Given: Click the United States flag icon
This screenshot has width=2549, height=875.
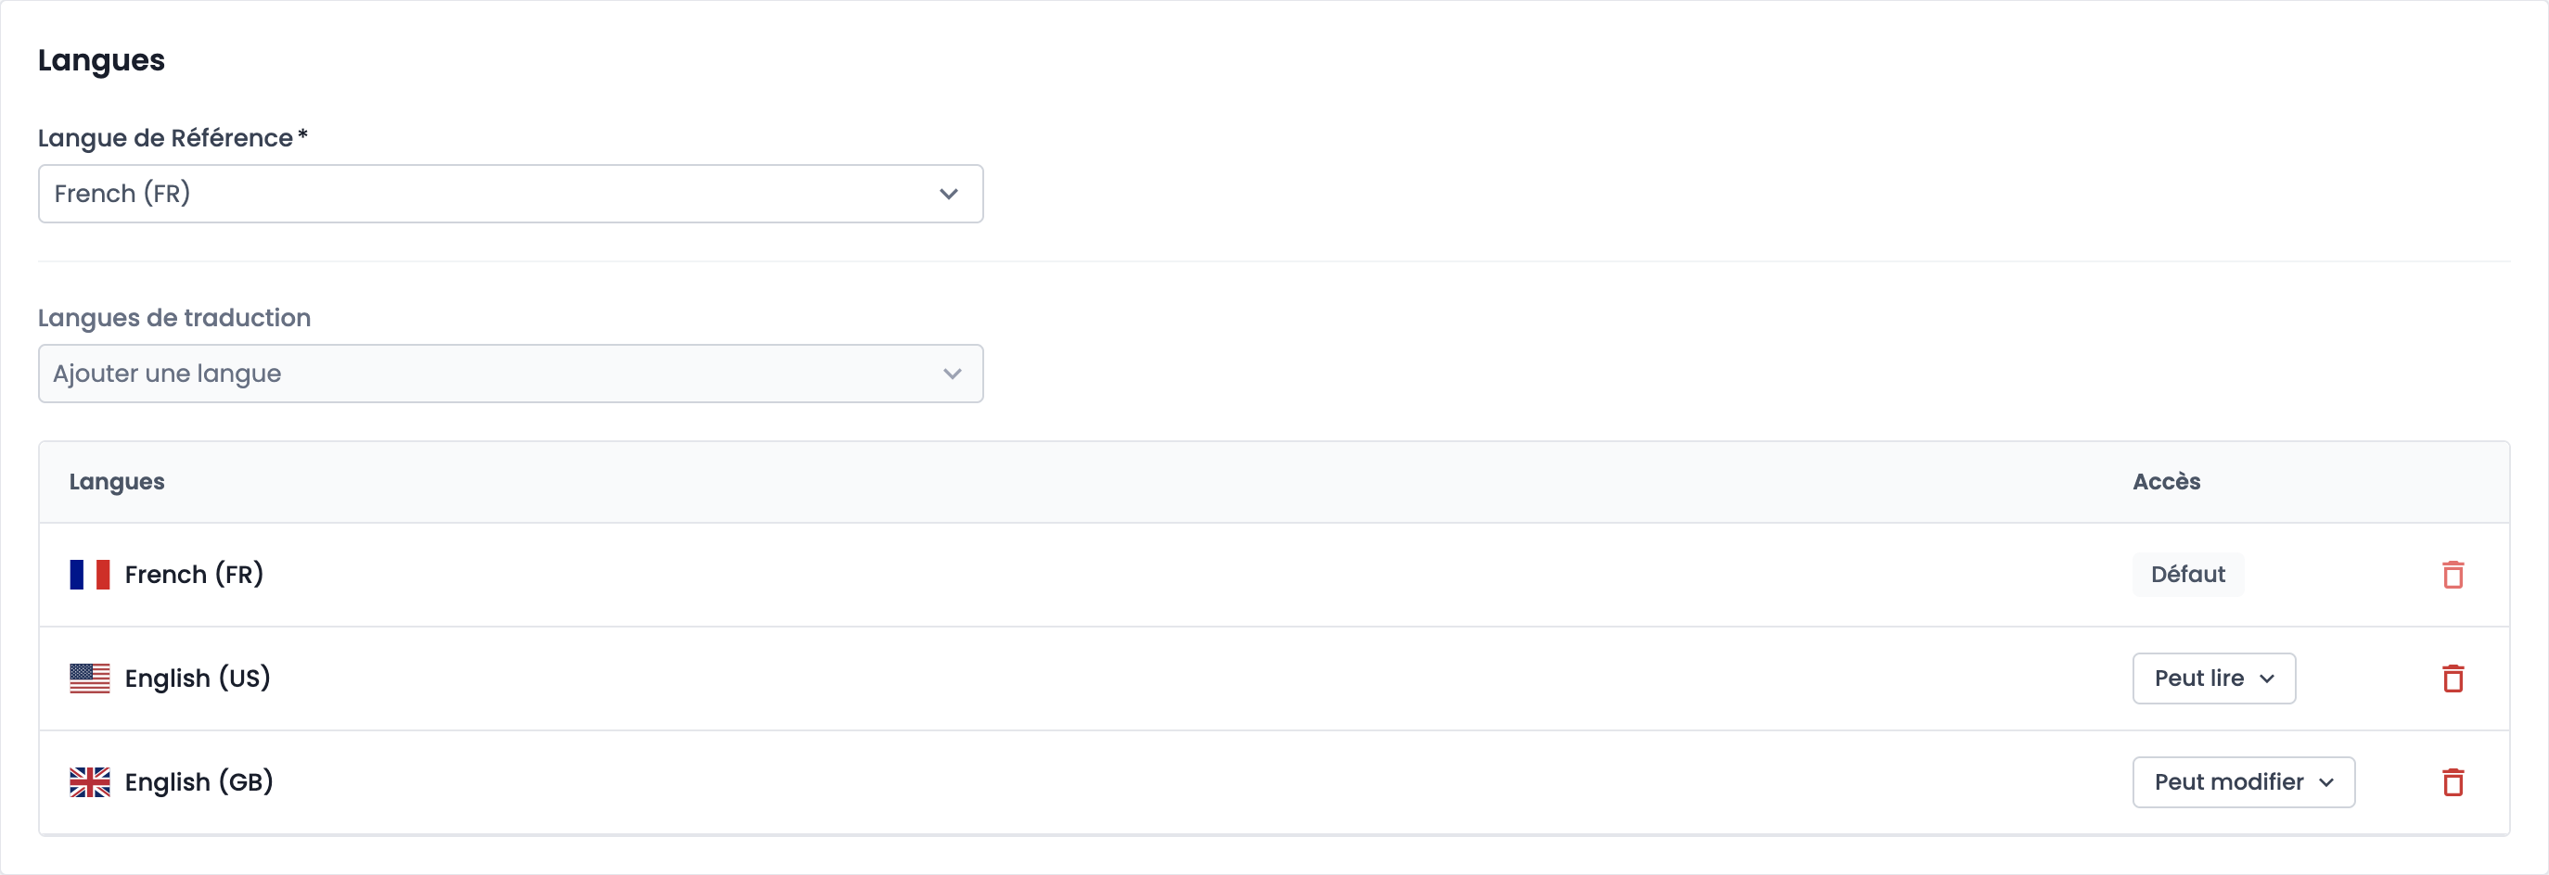Looking at the screenshot, I should 90,678.
